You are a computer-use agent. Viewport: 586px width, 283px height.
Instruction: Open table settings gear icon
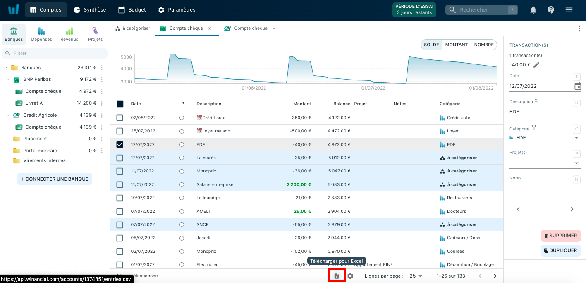pyautogui.click(x=350, y=276)
